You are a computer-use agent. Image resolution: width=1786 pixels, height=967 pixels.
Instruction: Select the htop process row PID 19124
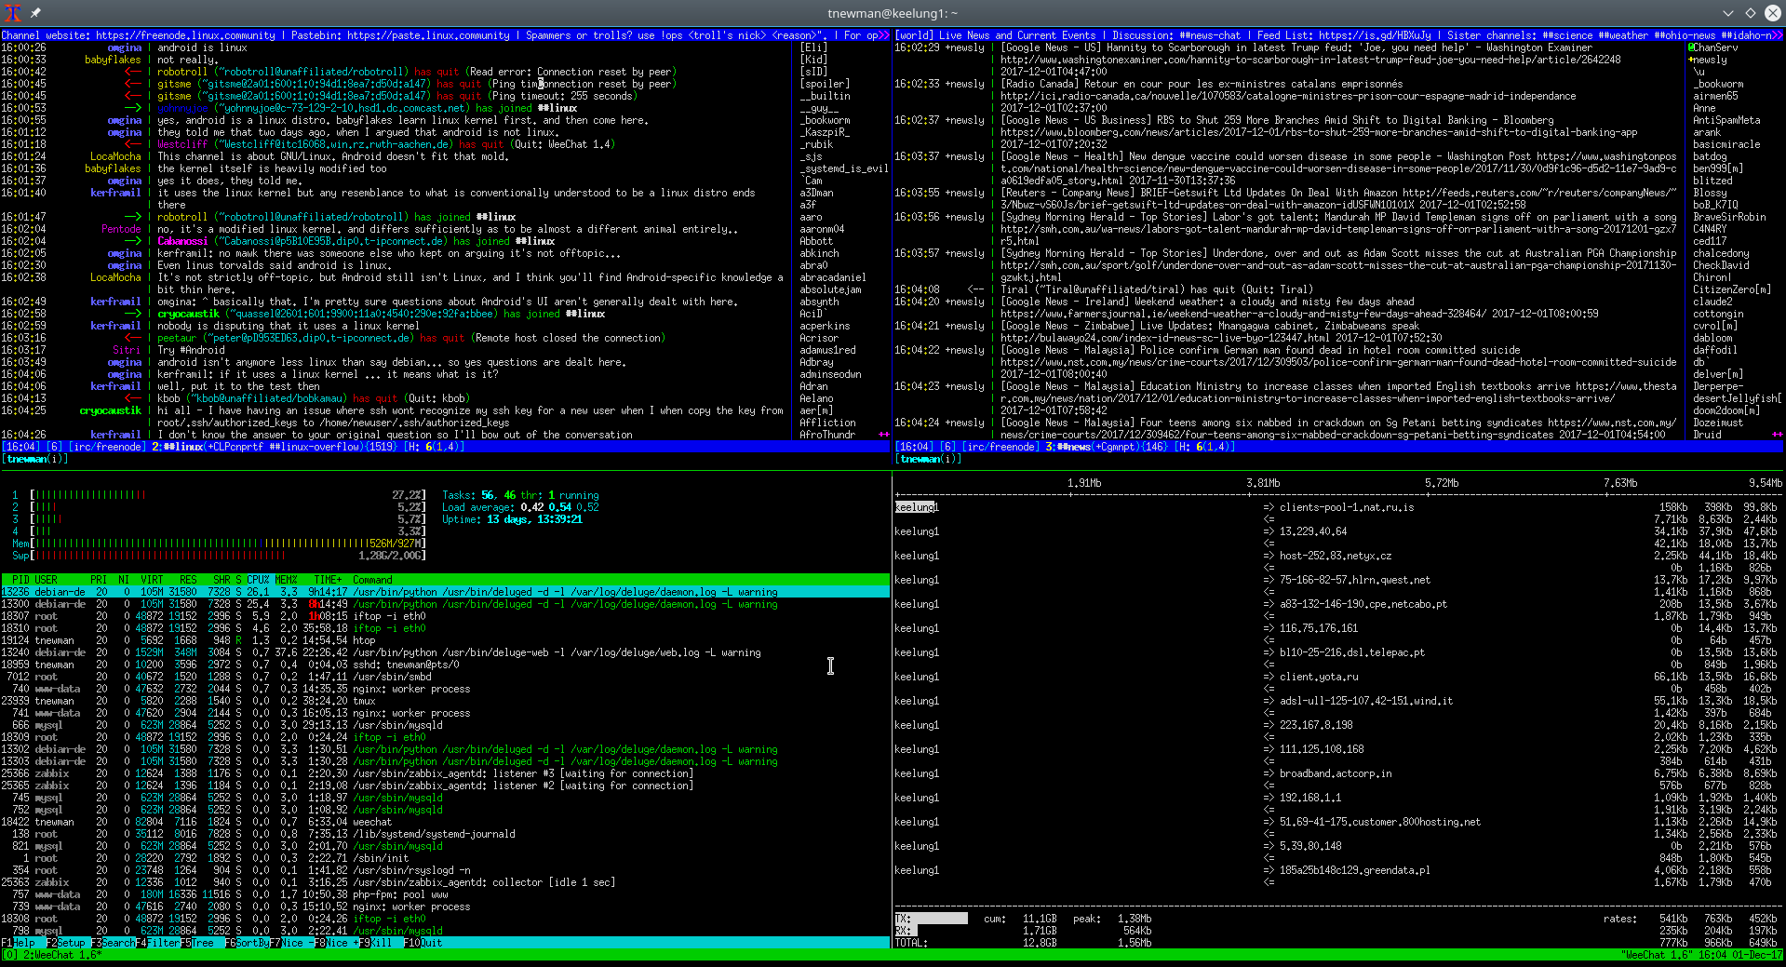click(x=445, y=640)
